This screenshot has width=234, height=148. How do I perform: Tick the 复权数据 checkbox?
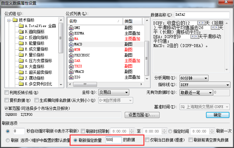click(x=6, y=100)
